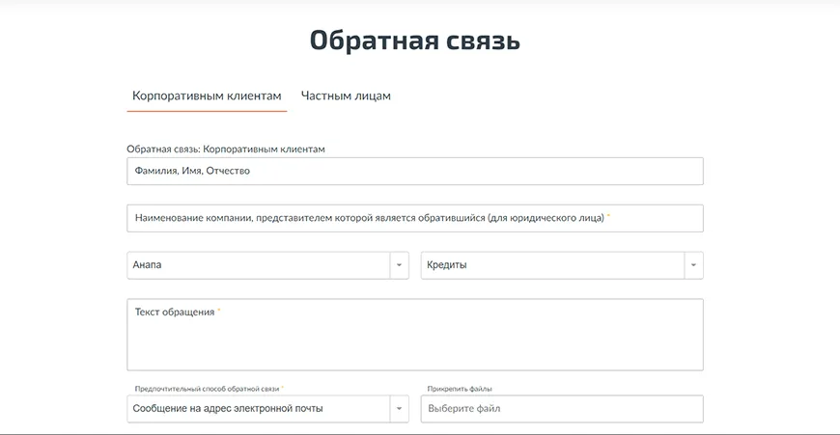Click the asterisk next to the preferred contact label
The image size is (840, 435).
283,388
